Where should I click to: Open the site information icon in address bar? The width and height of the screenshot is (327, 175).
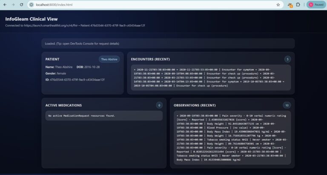click(x=31, y=5)
